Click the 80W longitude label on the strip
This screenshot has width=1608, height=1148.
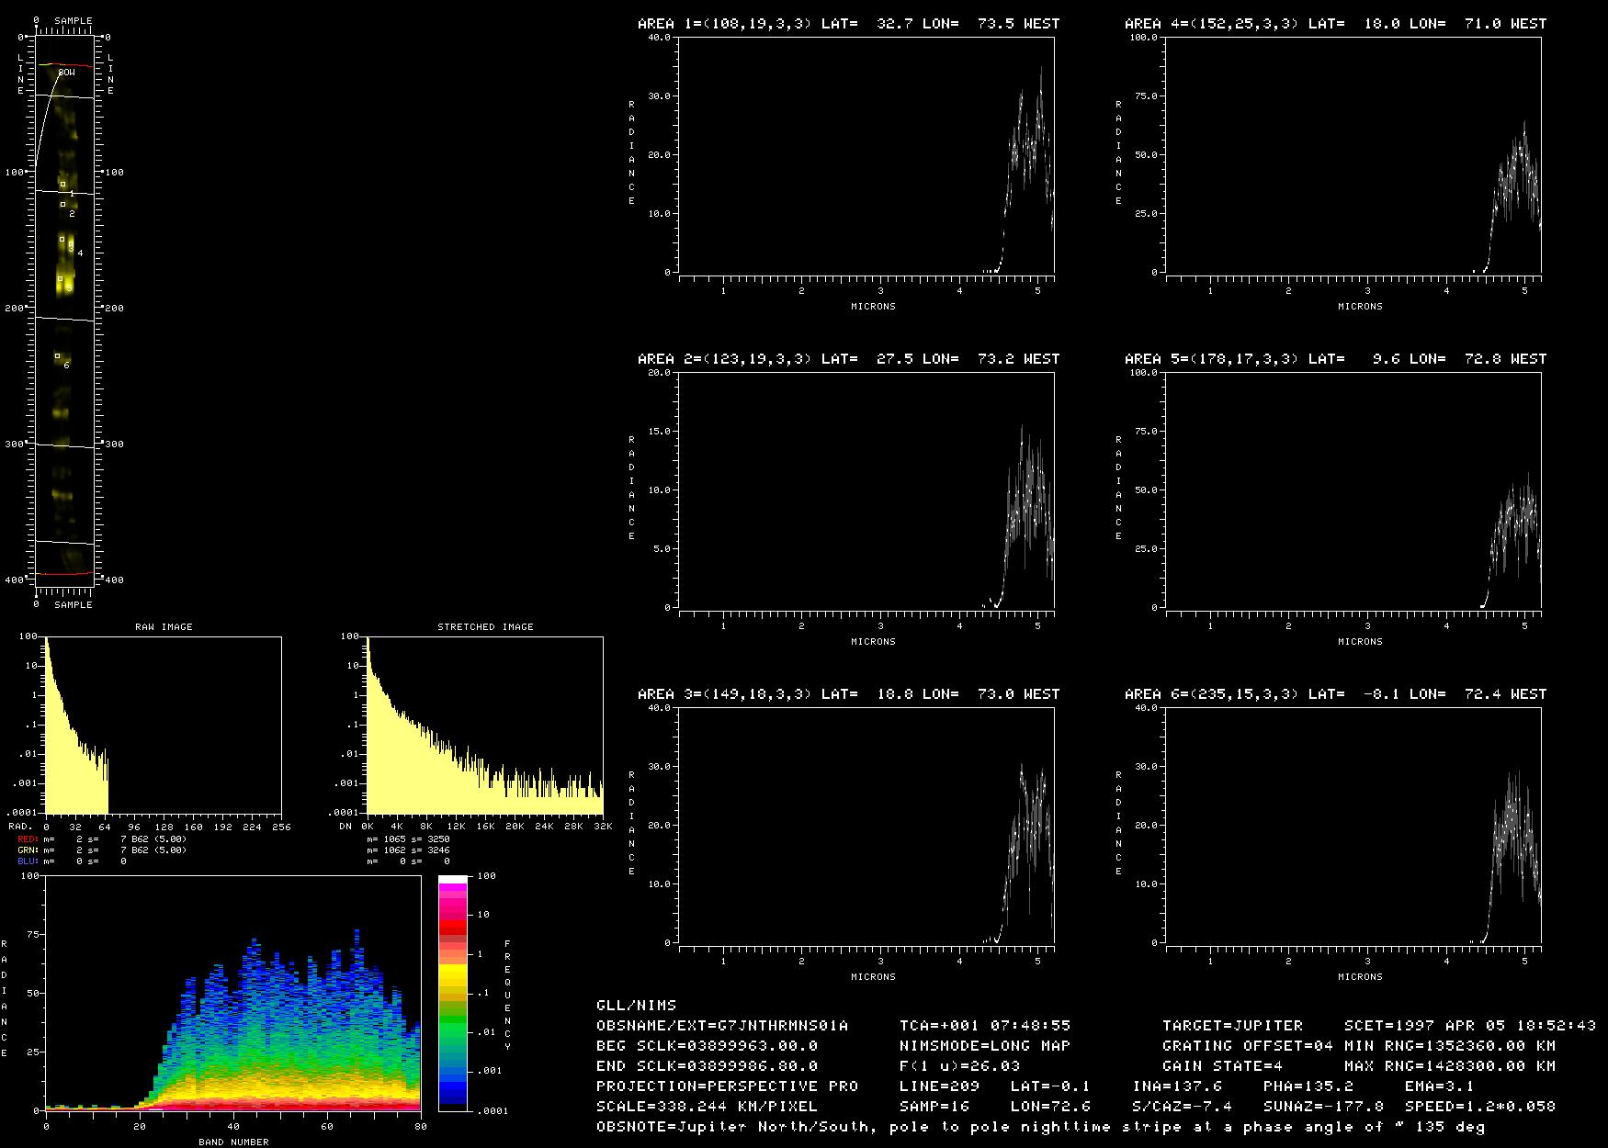pos(66,72)
